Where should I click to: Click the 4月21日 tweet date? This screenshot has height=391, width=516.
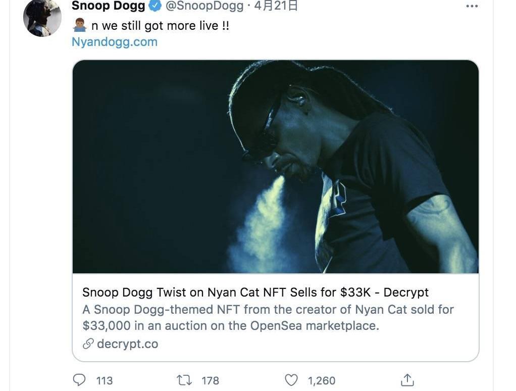276,6
